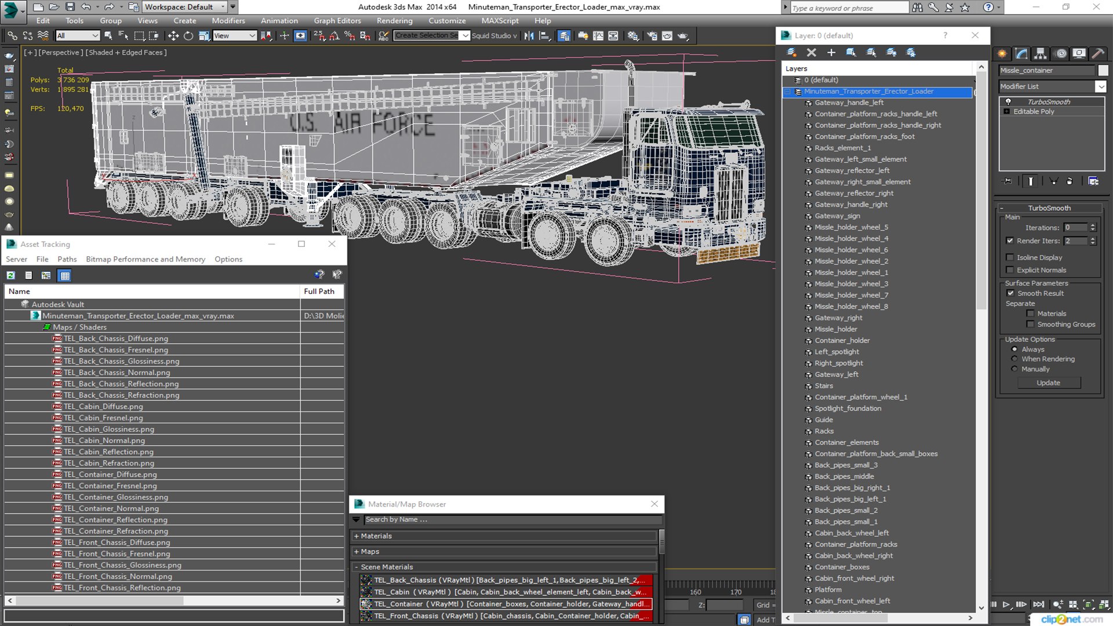1113x626 pixels.
Task: Open the Create command panel tab
Action: [1002, 53]
